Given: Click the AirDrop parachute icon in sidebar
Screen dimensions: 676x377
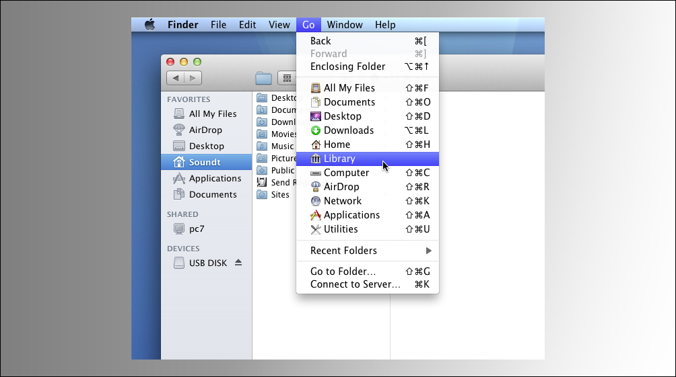Looking at the screenshot, I should coord(178,130).
